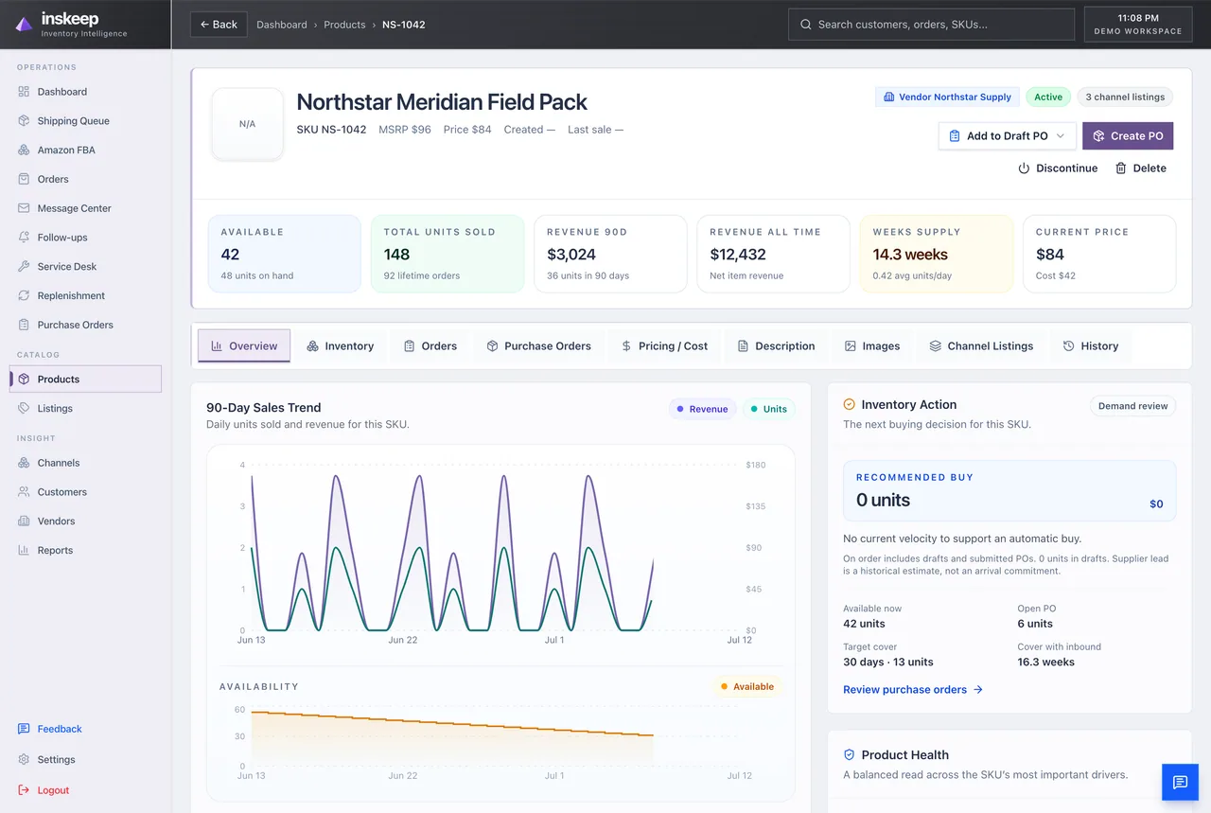The image size is (1211, 813).
Task: Switch to the Inventory tab
Action: tap(341, 346)
